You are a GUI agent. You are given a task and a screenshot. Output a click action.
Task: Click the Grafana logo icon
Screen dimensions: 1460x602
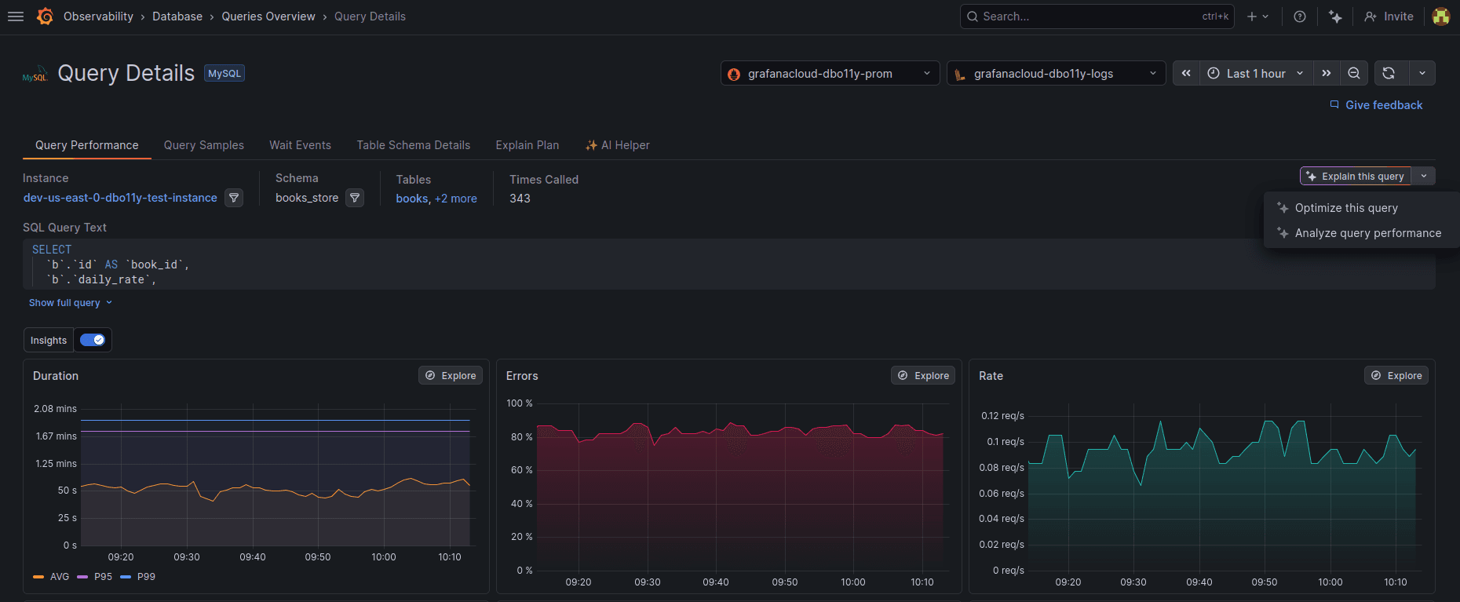click(x=45, y=16)
